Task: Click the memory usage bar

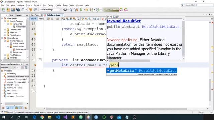Action: pos(111,10)
